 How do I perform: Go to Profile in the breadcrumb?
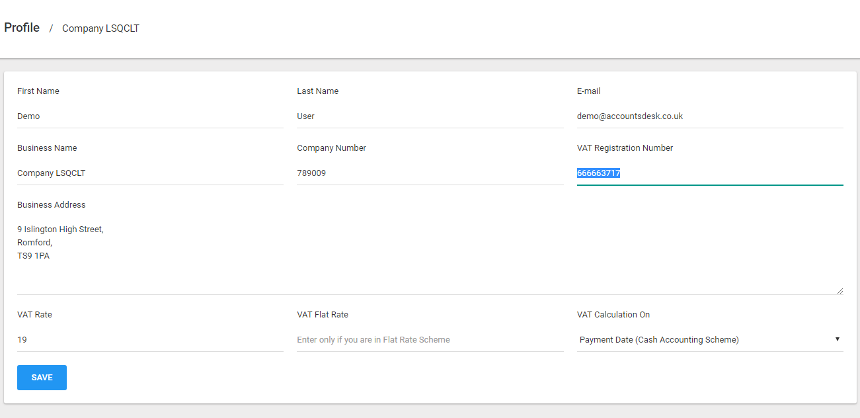click(x=22, y=28)
